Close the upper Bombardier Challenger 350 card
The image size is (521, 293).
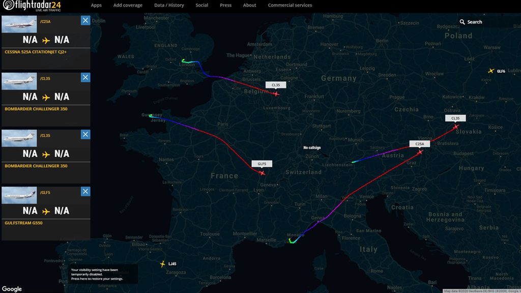(85, 77)
